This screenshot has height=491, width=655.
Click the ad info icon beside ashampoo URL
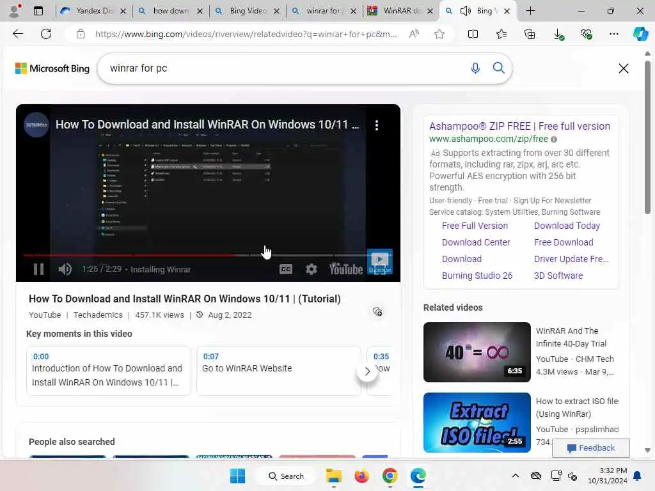pyautogui.click(x=554, y=139)
